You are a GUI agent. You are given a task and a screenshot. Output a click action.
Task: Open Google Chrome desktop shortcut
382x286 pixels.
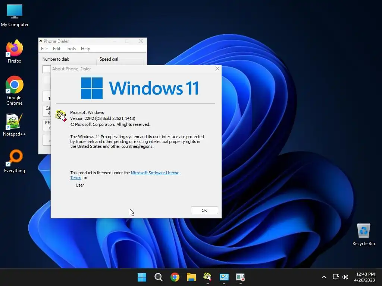coord(15,90)
